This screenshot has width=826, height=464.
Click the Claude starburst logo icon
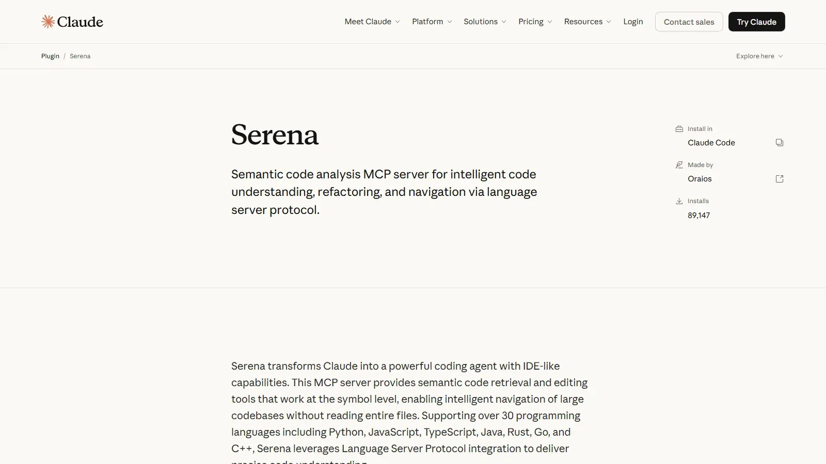click(x=48, y=22)
